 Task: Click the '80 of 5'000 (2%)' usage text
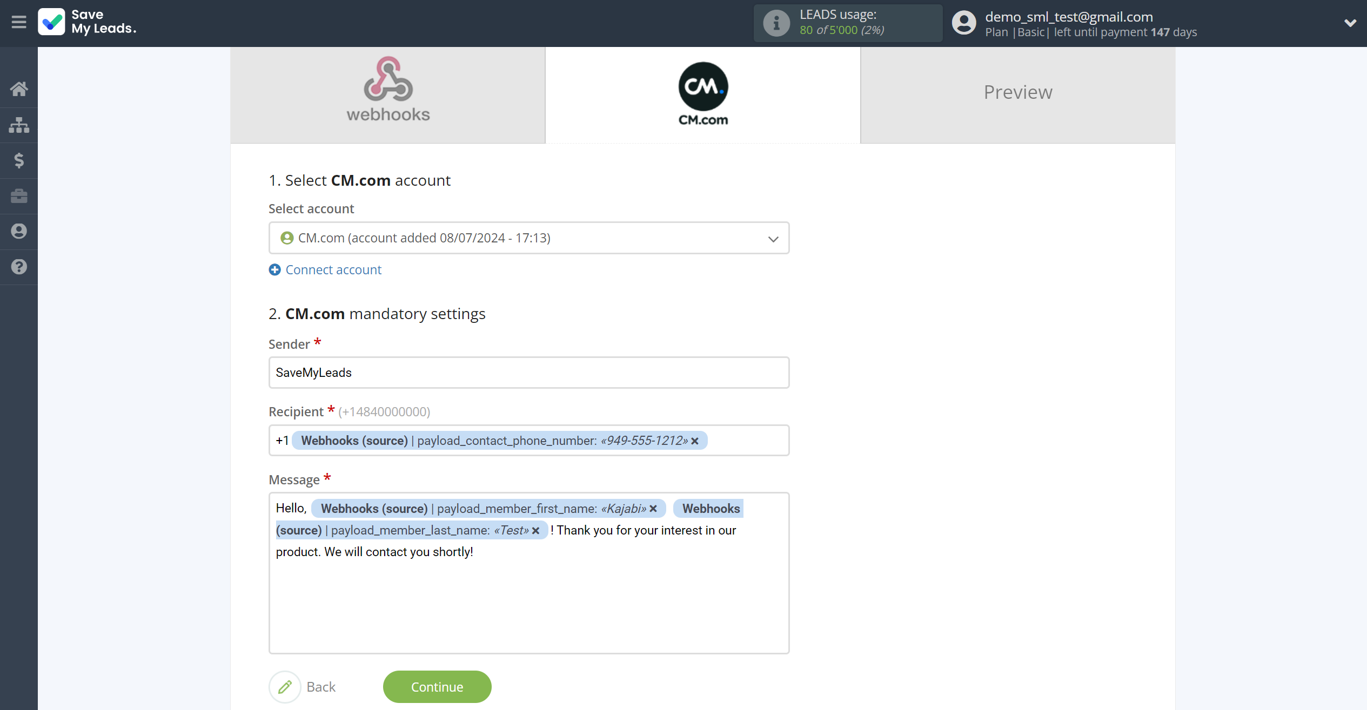pos(842,30)
